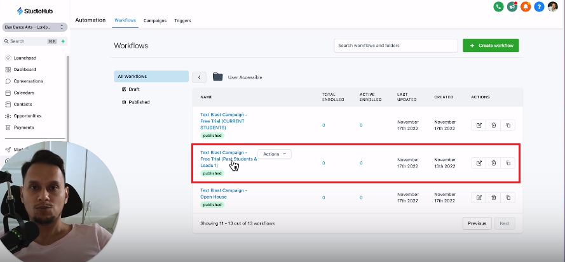Click the published badge on Open House row
The height and width of the screenshot is (262, 565).
pyautogui.click(x=212, y=205)
